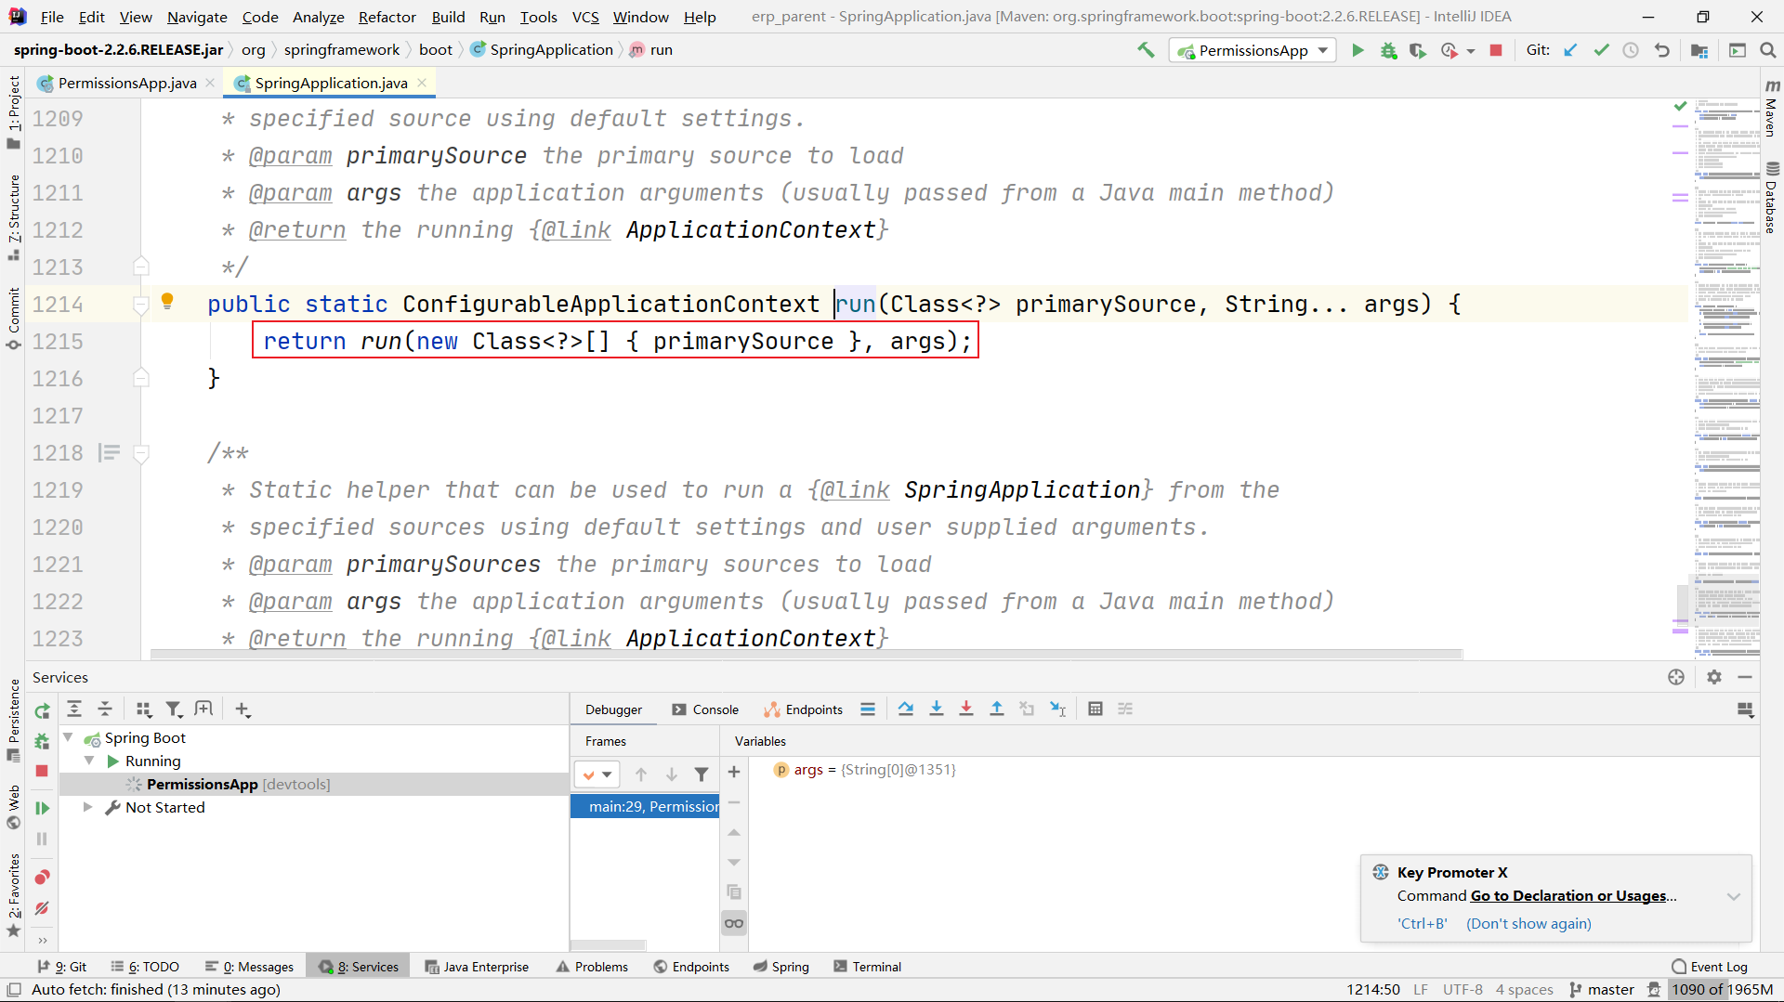Click the Don't show again link

tap(1528, 923)
